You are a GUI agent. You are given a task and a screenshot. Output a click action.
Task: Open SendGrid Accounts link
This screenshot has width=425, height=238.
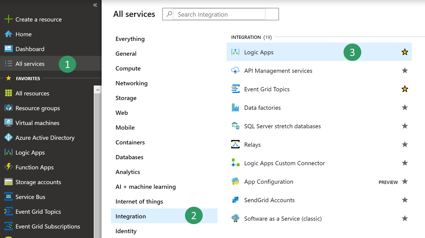coord(269,200)
